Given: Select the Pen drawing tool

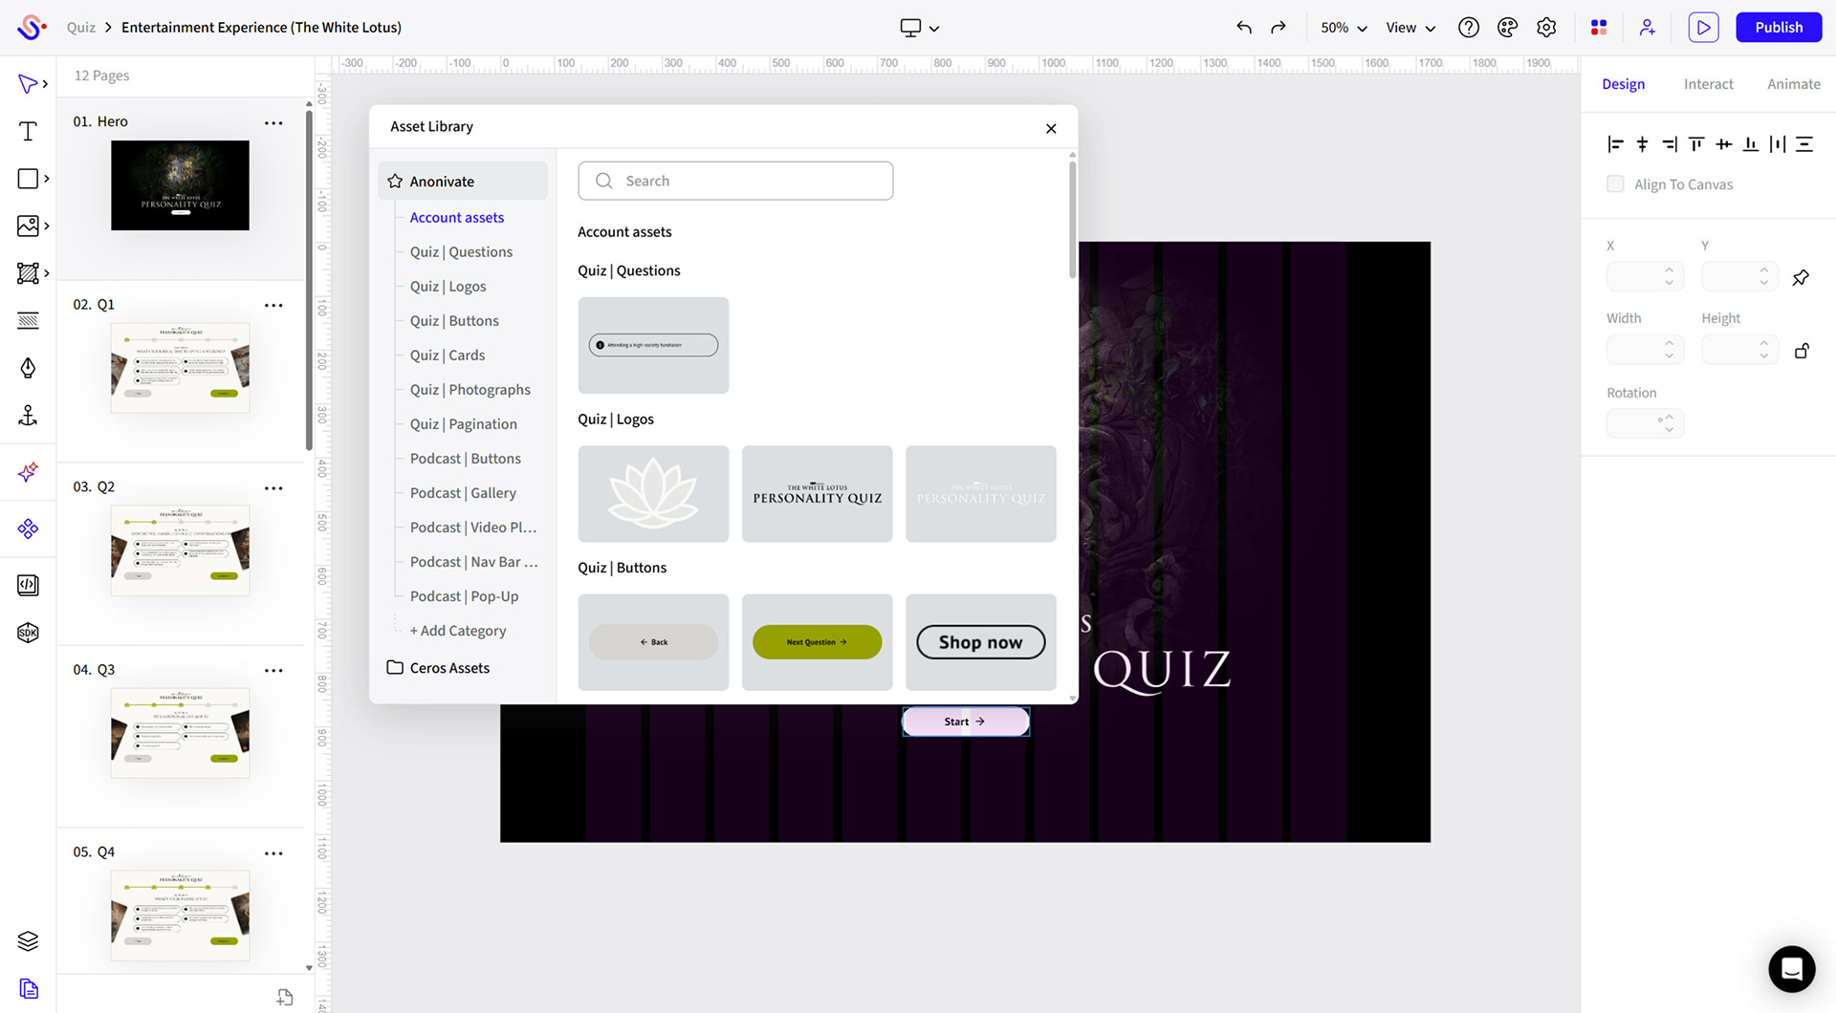Looking at the screenshot, I should [x=28, y=368].
